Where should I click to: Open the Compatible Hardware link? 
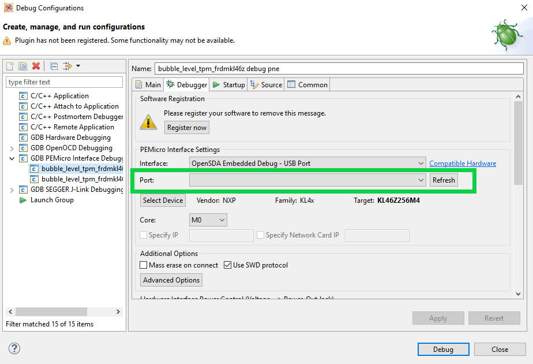[x=463, y=164]
